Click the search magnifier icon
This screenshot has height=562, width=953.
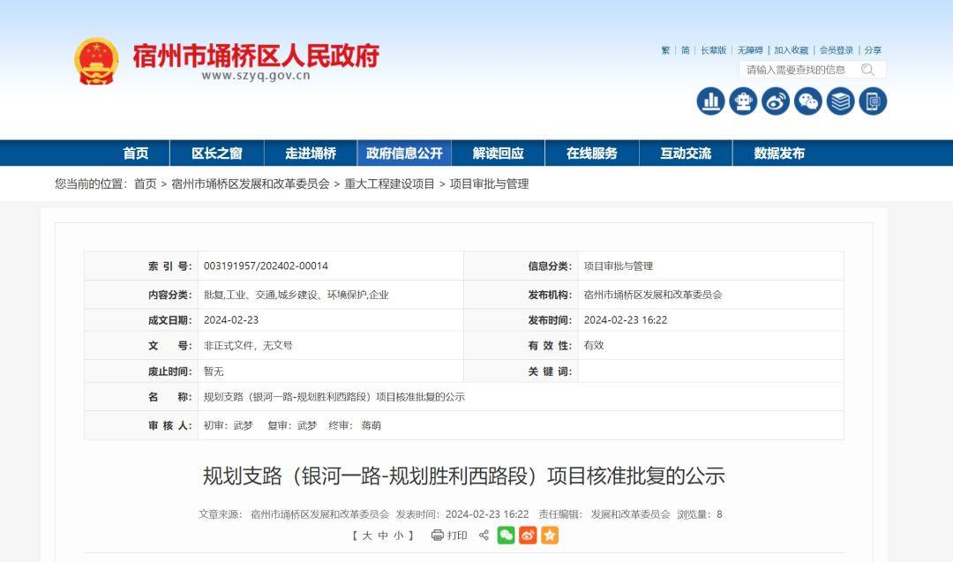tap(867, 70)
